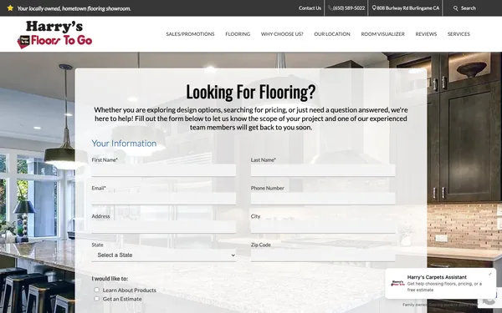The image size is (502, 313).
Task: Click the First Name input field
Action: click(x=164, y=170)
